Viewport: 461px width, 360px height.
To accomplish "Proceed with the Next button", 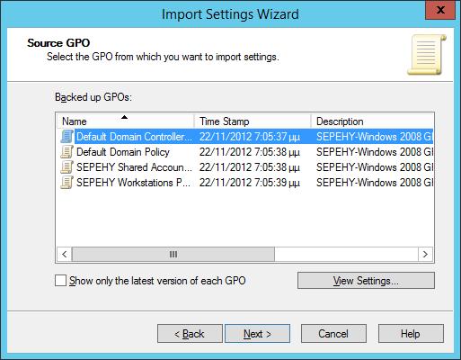I will click(x=257, y=333).
